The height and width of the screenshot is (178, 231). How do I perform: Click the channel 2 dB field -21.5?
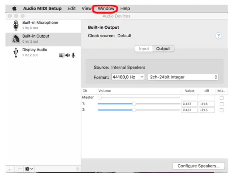[207, 110]
